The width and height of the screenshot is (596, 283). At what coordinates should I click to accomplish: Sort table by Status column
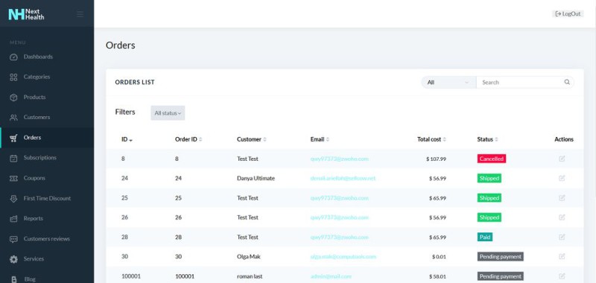point(487,139)
